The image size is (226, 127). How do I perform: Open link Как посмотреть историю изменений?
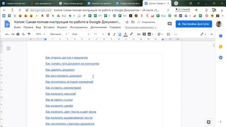click(x=69, y=82)
